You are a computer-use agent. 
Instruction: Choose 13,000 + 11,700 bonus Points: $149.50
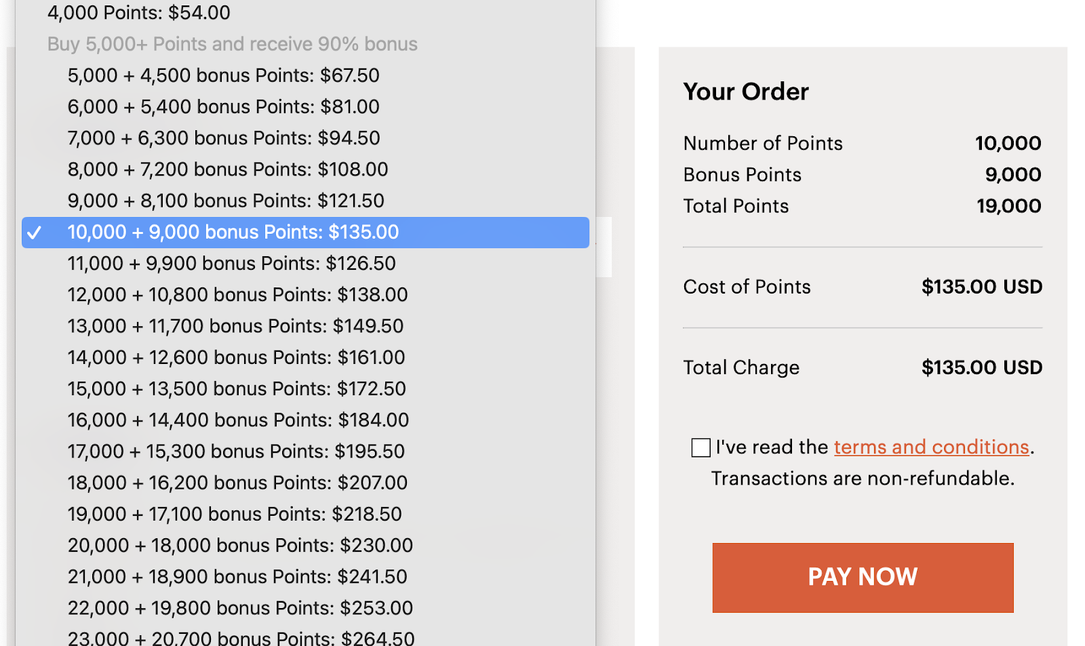(x=235, y=326)
